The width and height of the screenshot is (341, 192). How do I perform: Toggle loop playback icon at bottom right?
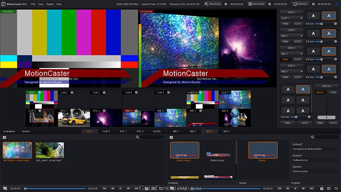(336, 189)
